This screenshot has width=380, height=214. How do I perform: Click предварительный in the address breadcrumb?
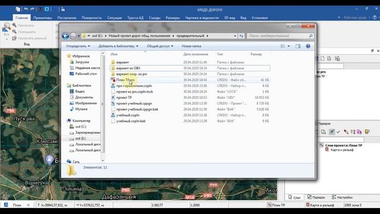point(190,36)
